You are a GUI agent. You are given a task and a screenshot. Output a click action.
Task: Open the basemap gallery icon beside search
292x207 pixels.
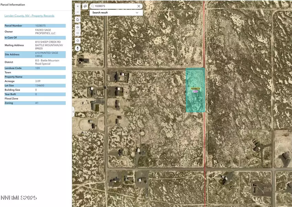85,6
